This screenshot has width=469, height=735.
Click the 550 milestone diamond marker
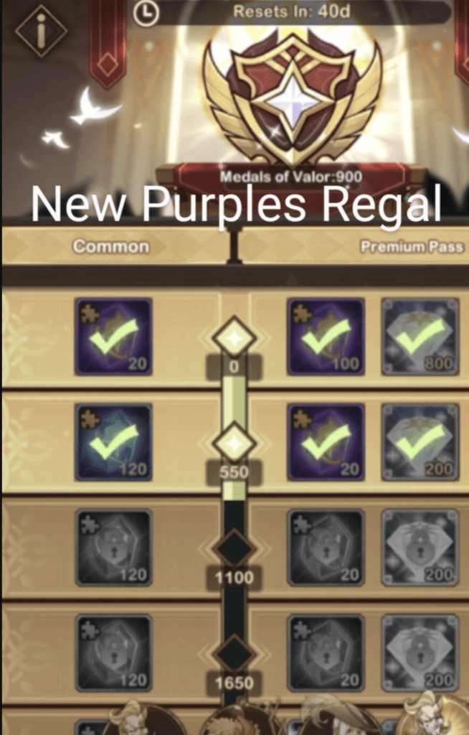[x=234, y=444]
